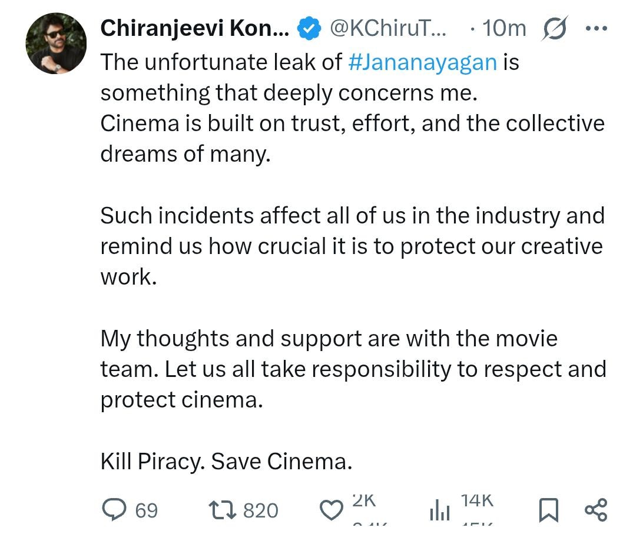Viewport: 633px width, 541px height.
Task: Like the post with the heart icon
Action: [x=332, y=510]
